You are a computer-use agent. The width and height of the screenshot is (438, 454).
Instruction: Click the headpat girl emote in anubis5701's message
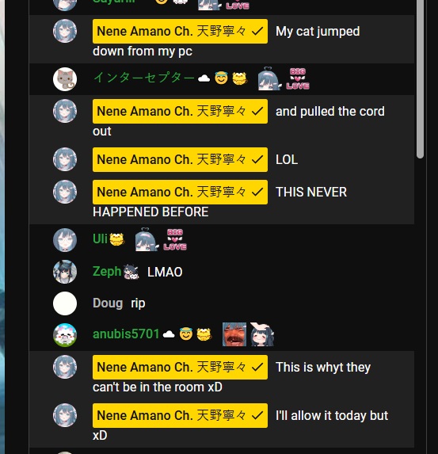coord(261,334)
